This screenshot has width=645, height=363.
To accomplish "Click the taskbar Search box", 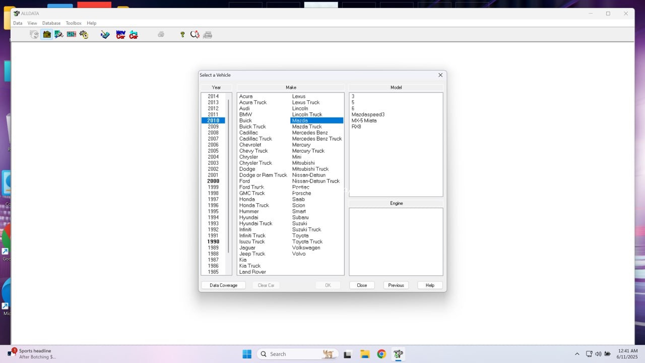I will [297, 354].
